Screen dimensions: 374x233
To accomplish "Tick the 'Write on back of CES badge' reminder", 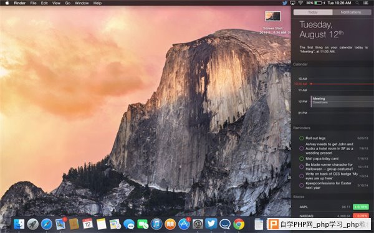I will click(301, 176).
